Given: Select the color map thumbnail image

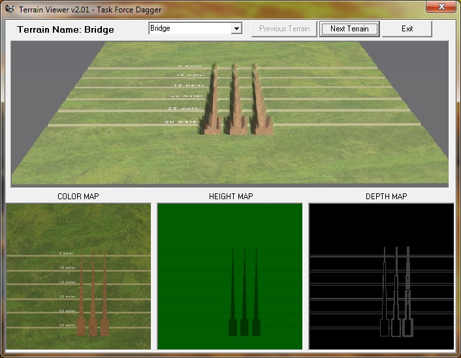Looking at the screenshot, I should [78, 276].
